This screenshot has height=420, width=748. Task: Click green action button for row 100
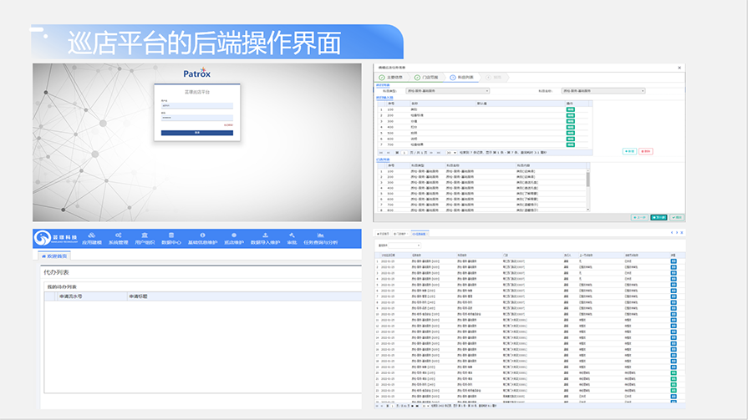(570, 109)
